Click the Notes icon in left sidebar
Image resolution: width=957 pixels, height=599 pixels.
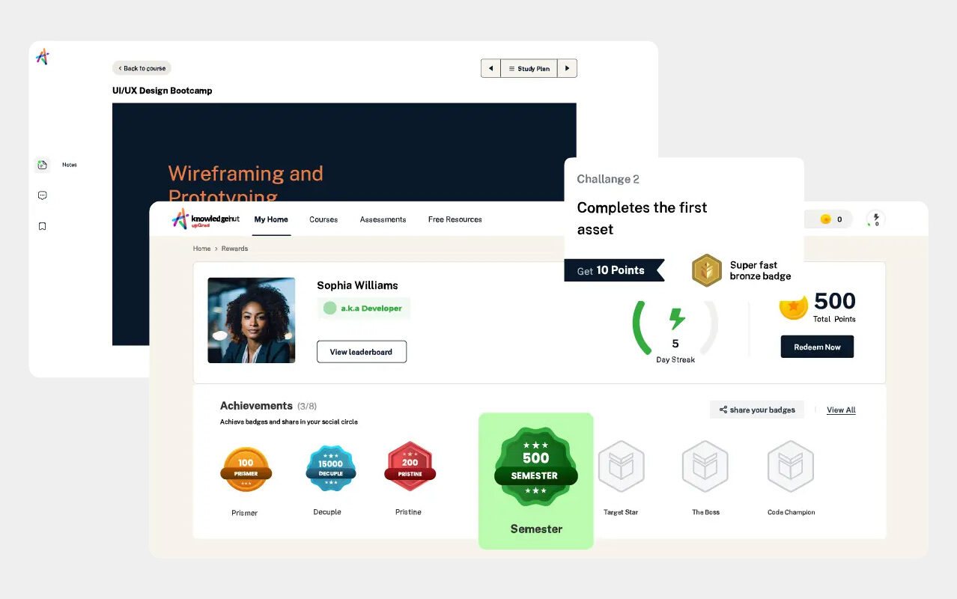coord(43,165)
